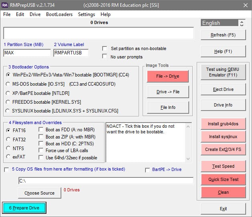Open the Drive menu

35,14
